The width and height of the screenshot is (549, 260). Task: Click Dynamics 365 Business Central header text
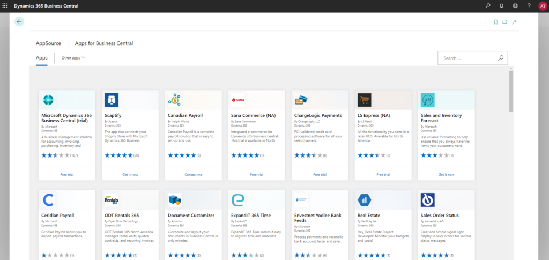(x=46, y=6)
